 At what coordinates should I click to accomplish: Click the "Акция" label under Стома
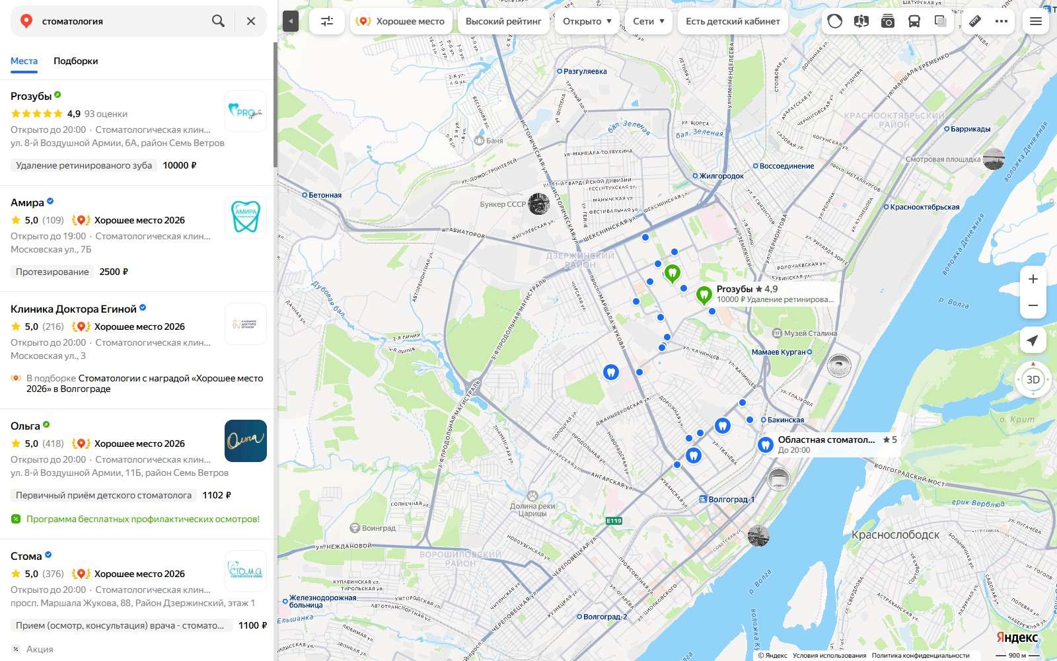40,649
